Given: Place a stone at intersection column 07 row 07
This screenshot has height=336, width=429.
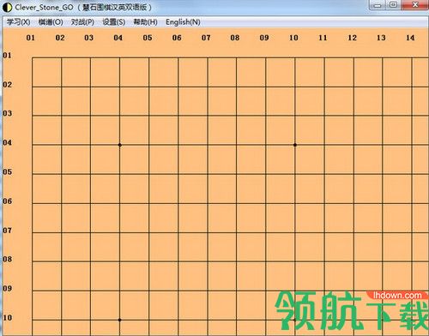Looking at the screenshot, I should (x=208, y=232).
